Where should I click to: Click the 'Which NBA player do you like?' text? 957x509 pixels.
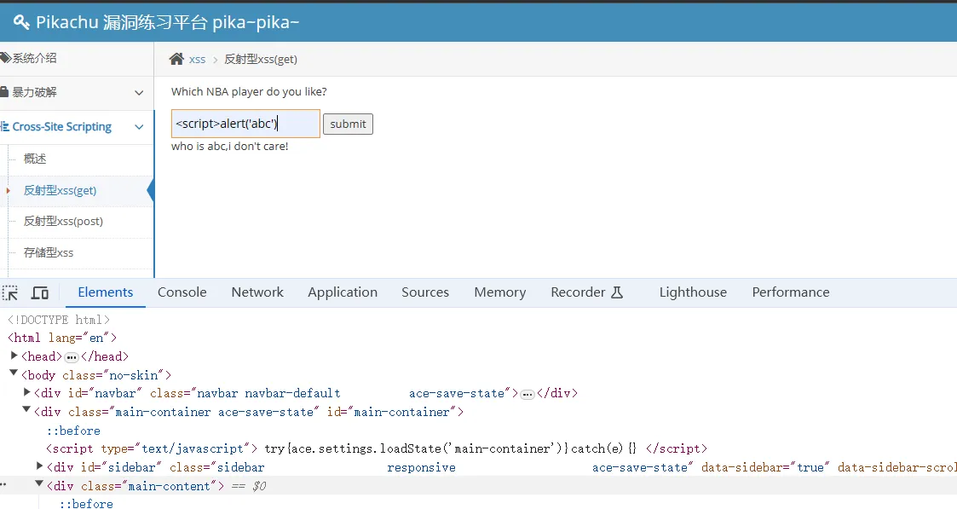[x=249, y=91]
